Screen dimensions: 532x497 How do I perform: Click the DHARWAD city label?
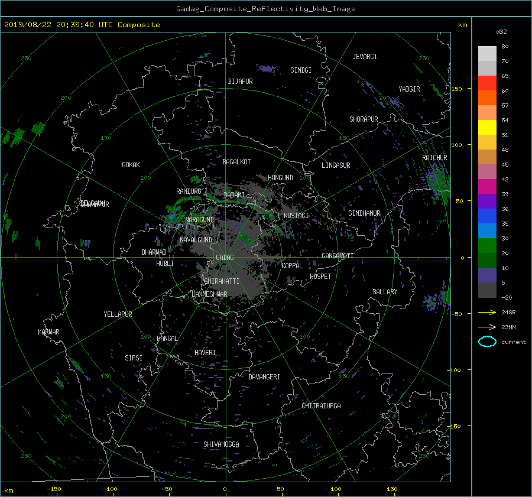click(154, 252)
